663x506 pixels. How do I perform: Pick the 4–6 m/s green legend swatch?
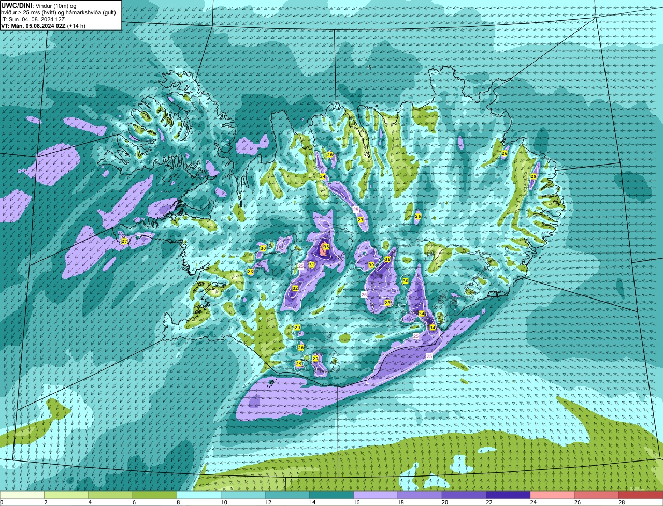click(x=111, y=495)
